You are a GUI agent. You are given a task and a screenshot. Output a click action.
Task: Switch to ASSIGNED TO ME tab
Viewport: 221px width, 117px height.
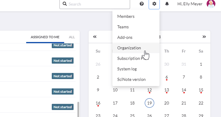[45, 37]
